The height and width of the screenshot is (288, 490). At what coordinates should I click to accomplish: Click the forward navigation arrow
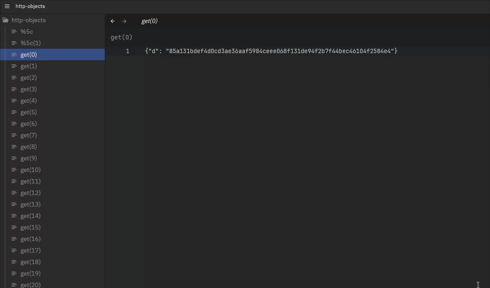click(124, 21)
